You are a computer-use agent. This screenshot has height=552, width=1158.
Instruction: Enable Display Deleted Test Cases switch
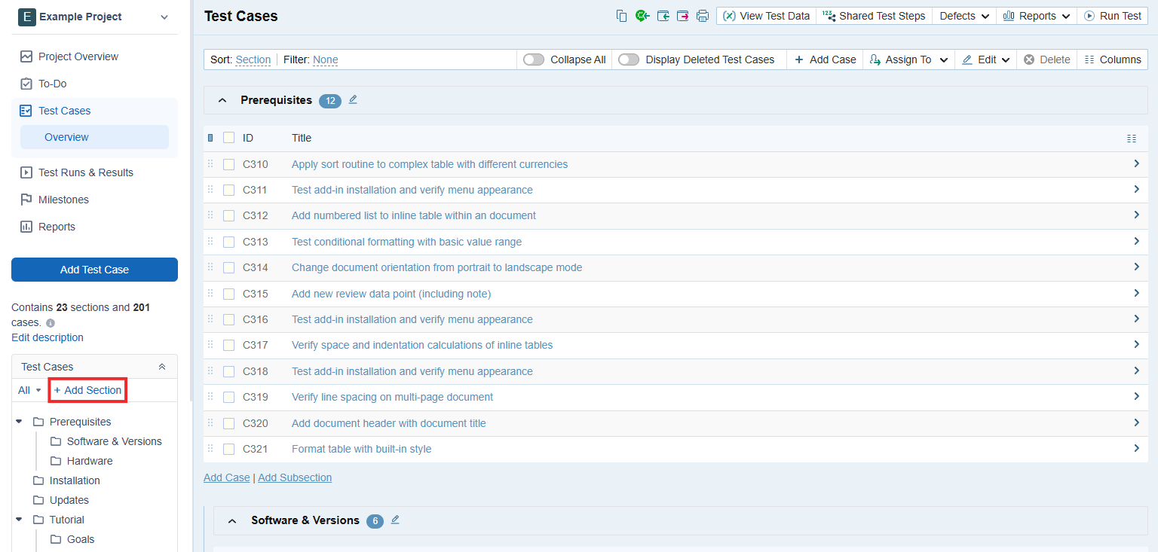click(x=629, y=59)
